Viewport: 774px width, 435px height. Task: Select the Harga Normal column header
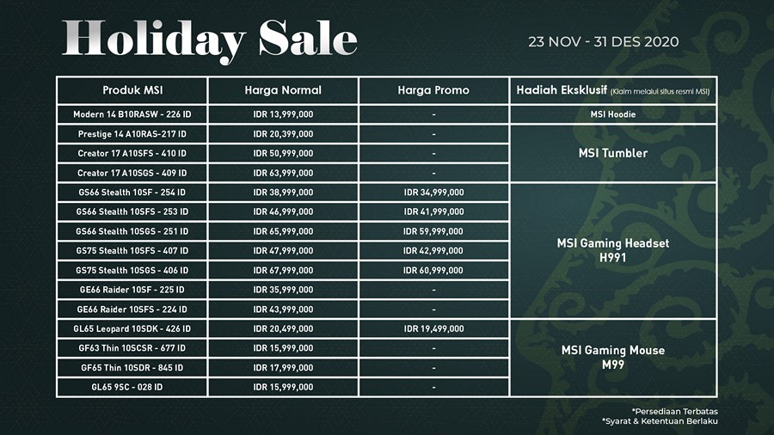283,90
